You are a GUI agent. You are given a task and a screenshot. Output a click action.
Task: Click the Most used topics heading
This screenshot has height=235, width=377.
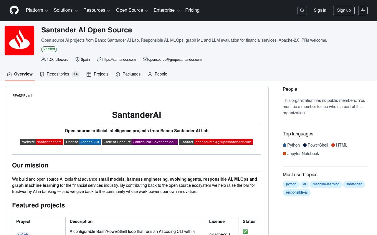(x=300, y=175)
